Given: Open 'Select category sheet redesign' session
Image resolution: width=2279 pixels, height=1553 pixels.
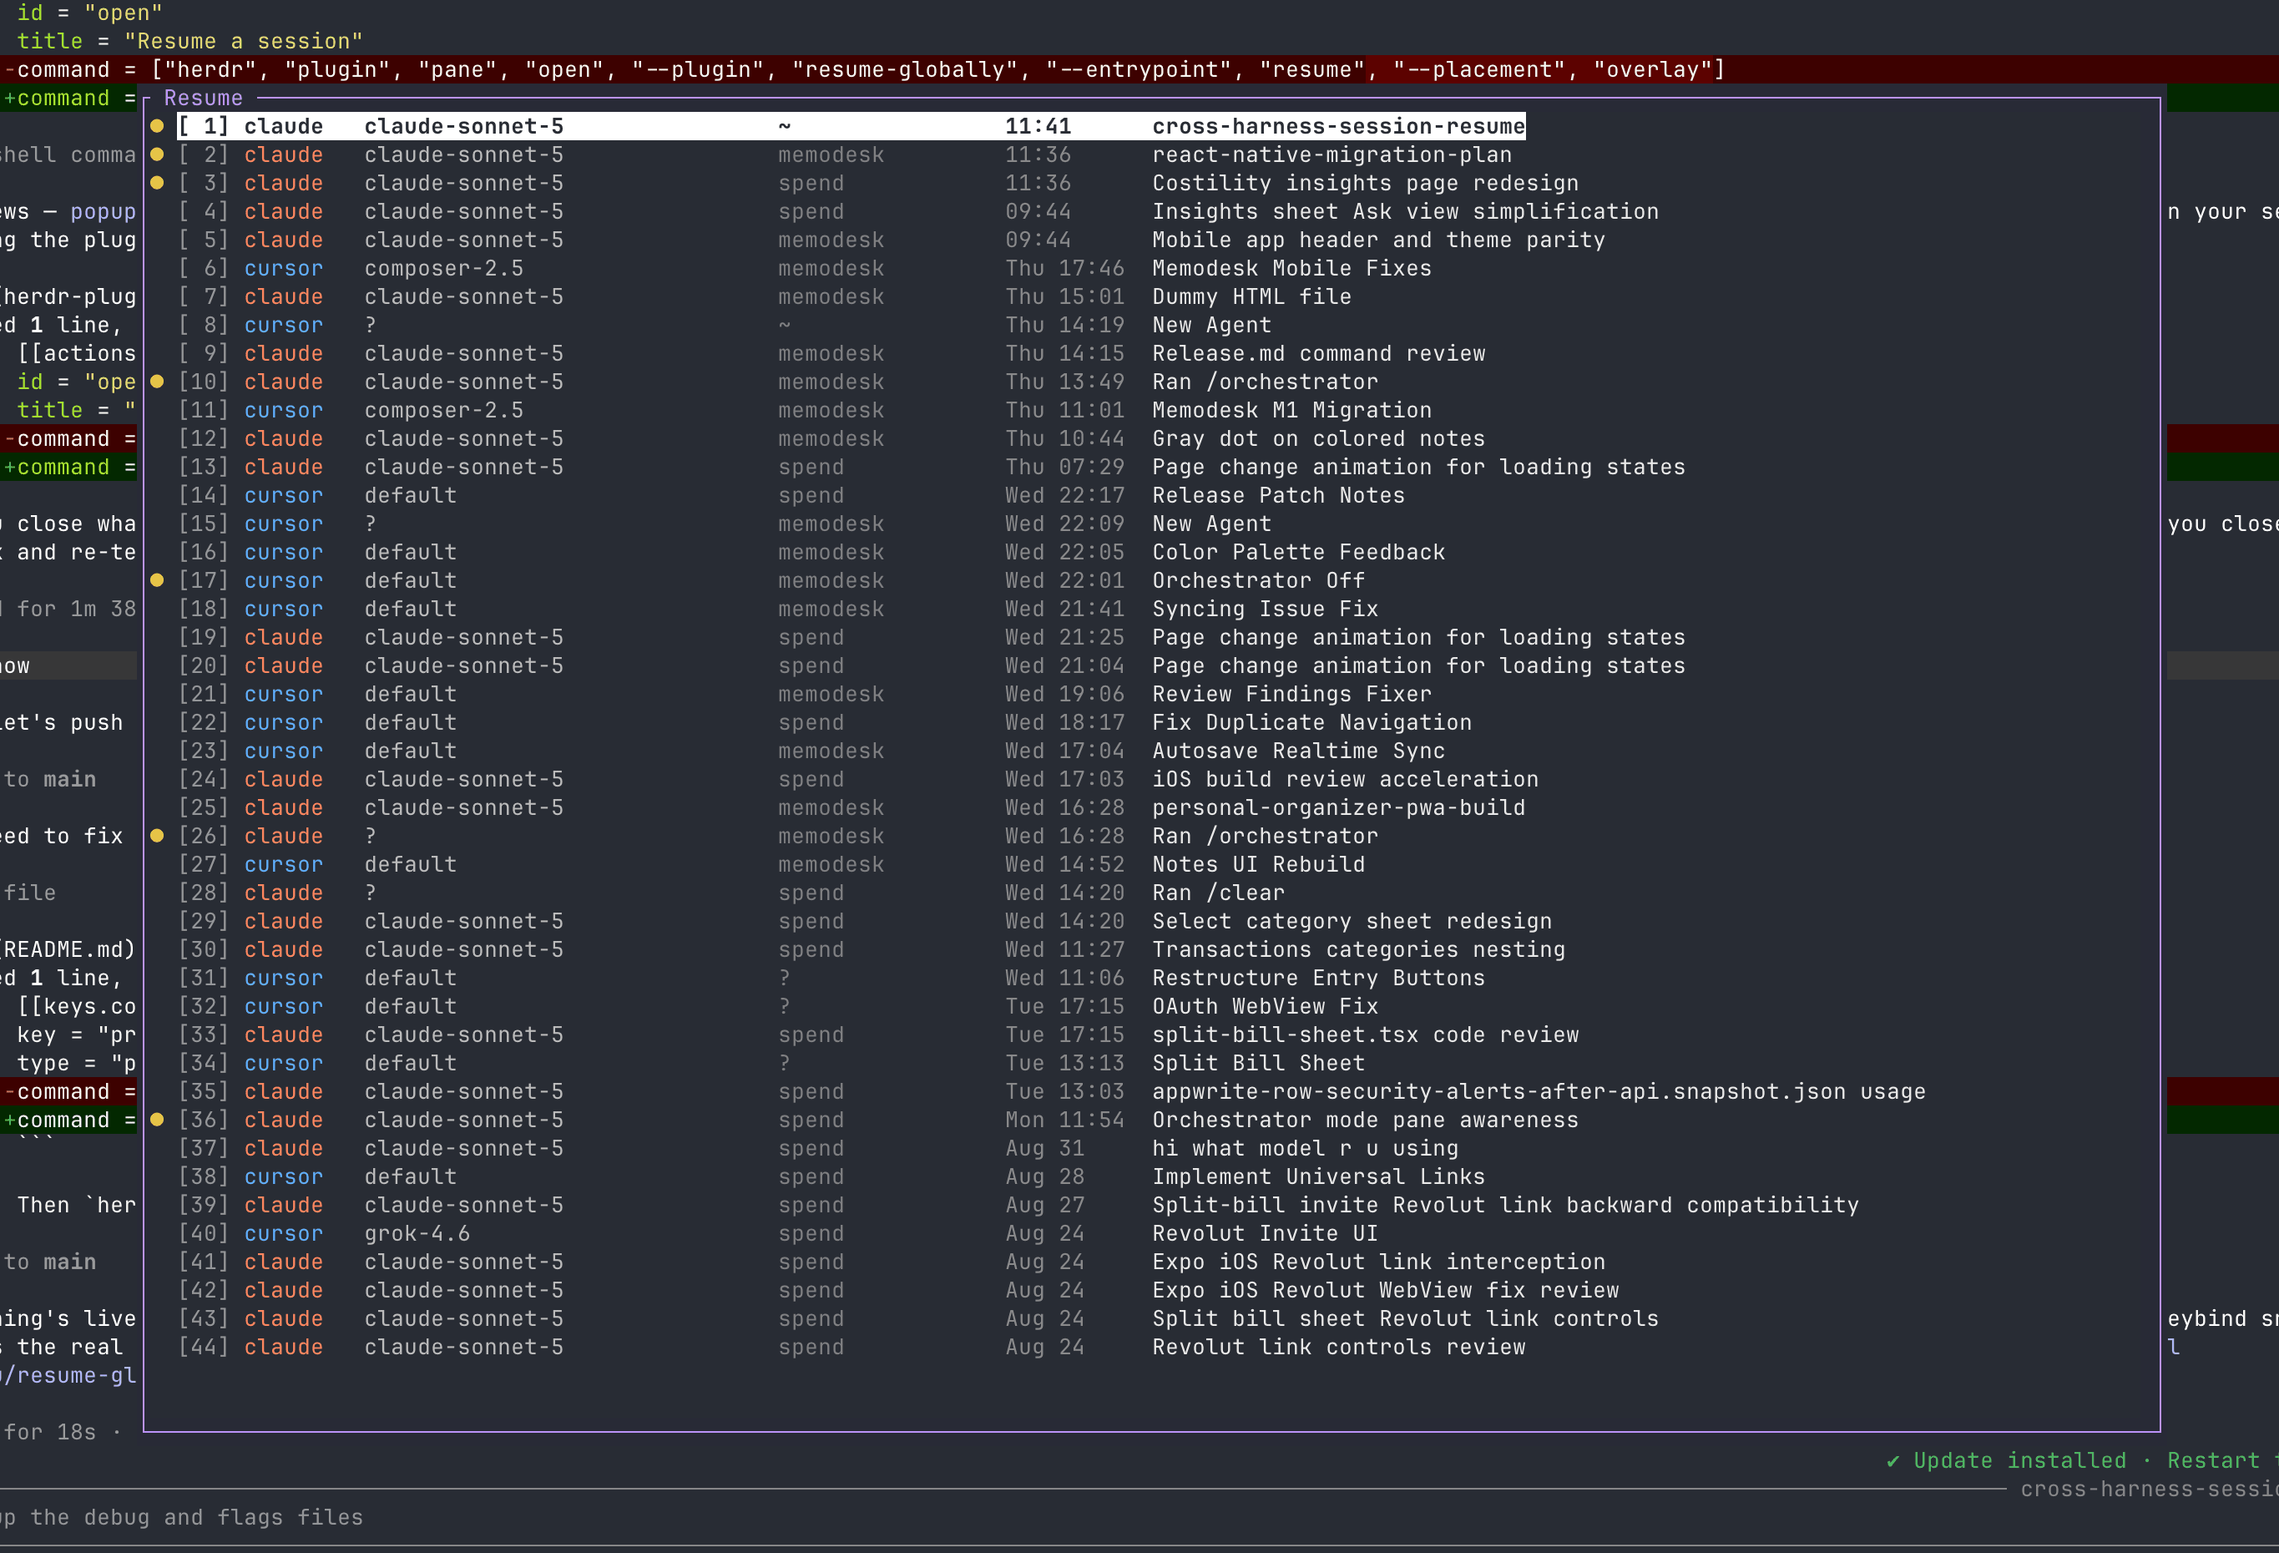Looking at the screenshot, I should pyautogui.click(x=865, y=922).
